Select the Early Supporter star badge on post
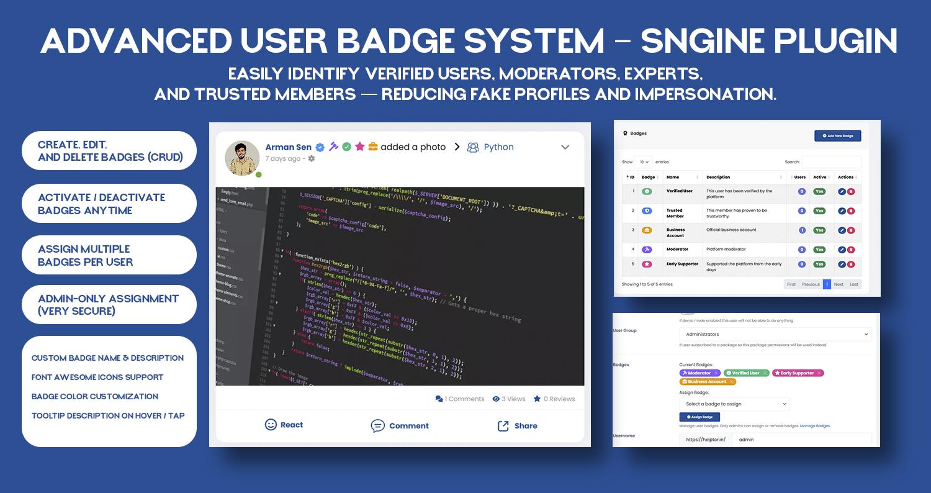This screenshot has height=493, width=931. click(360, 147)
